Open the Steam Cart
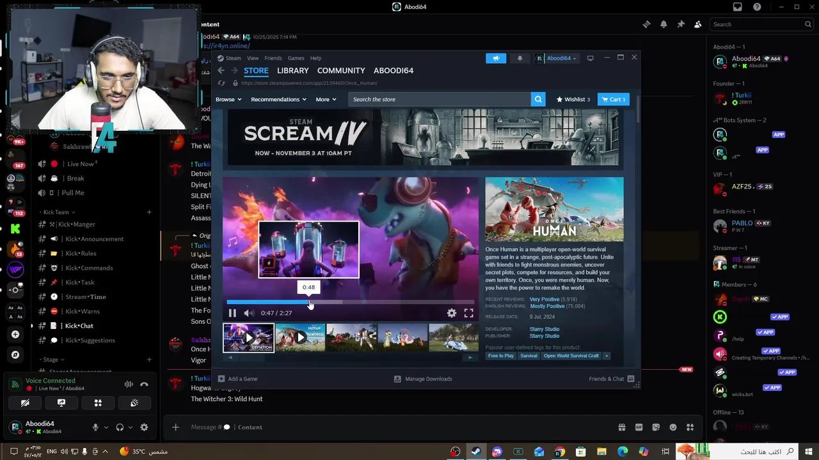Screen dimensions: 819x460 614,99
